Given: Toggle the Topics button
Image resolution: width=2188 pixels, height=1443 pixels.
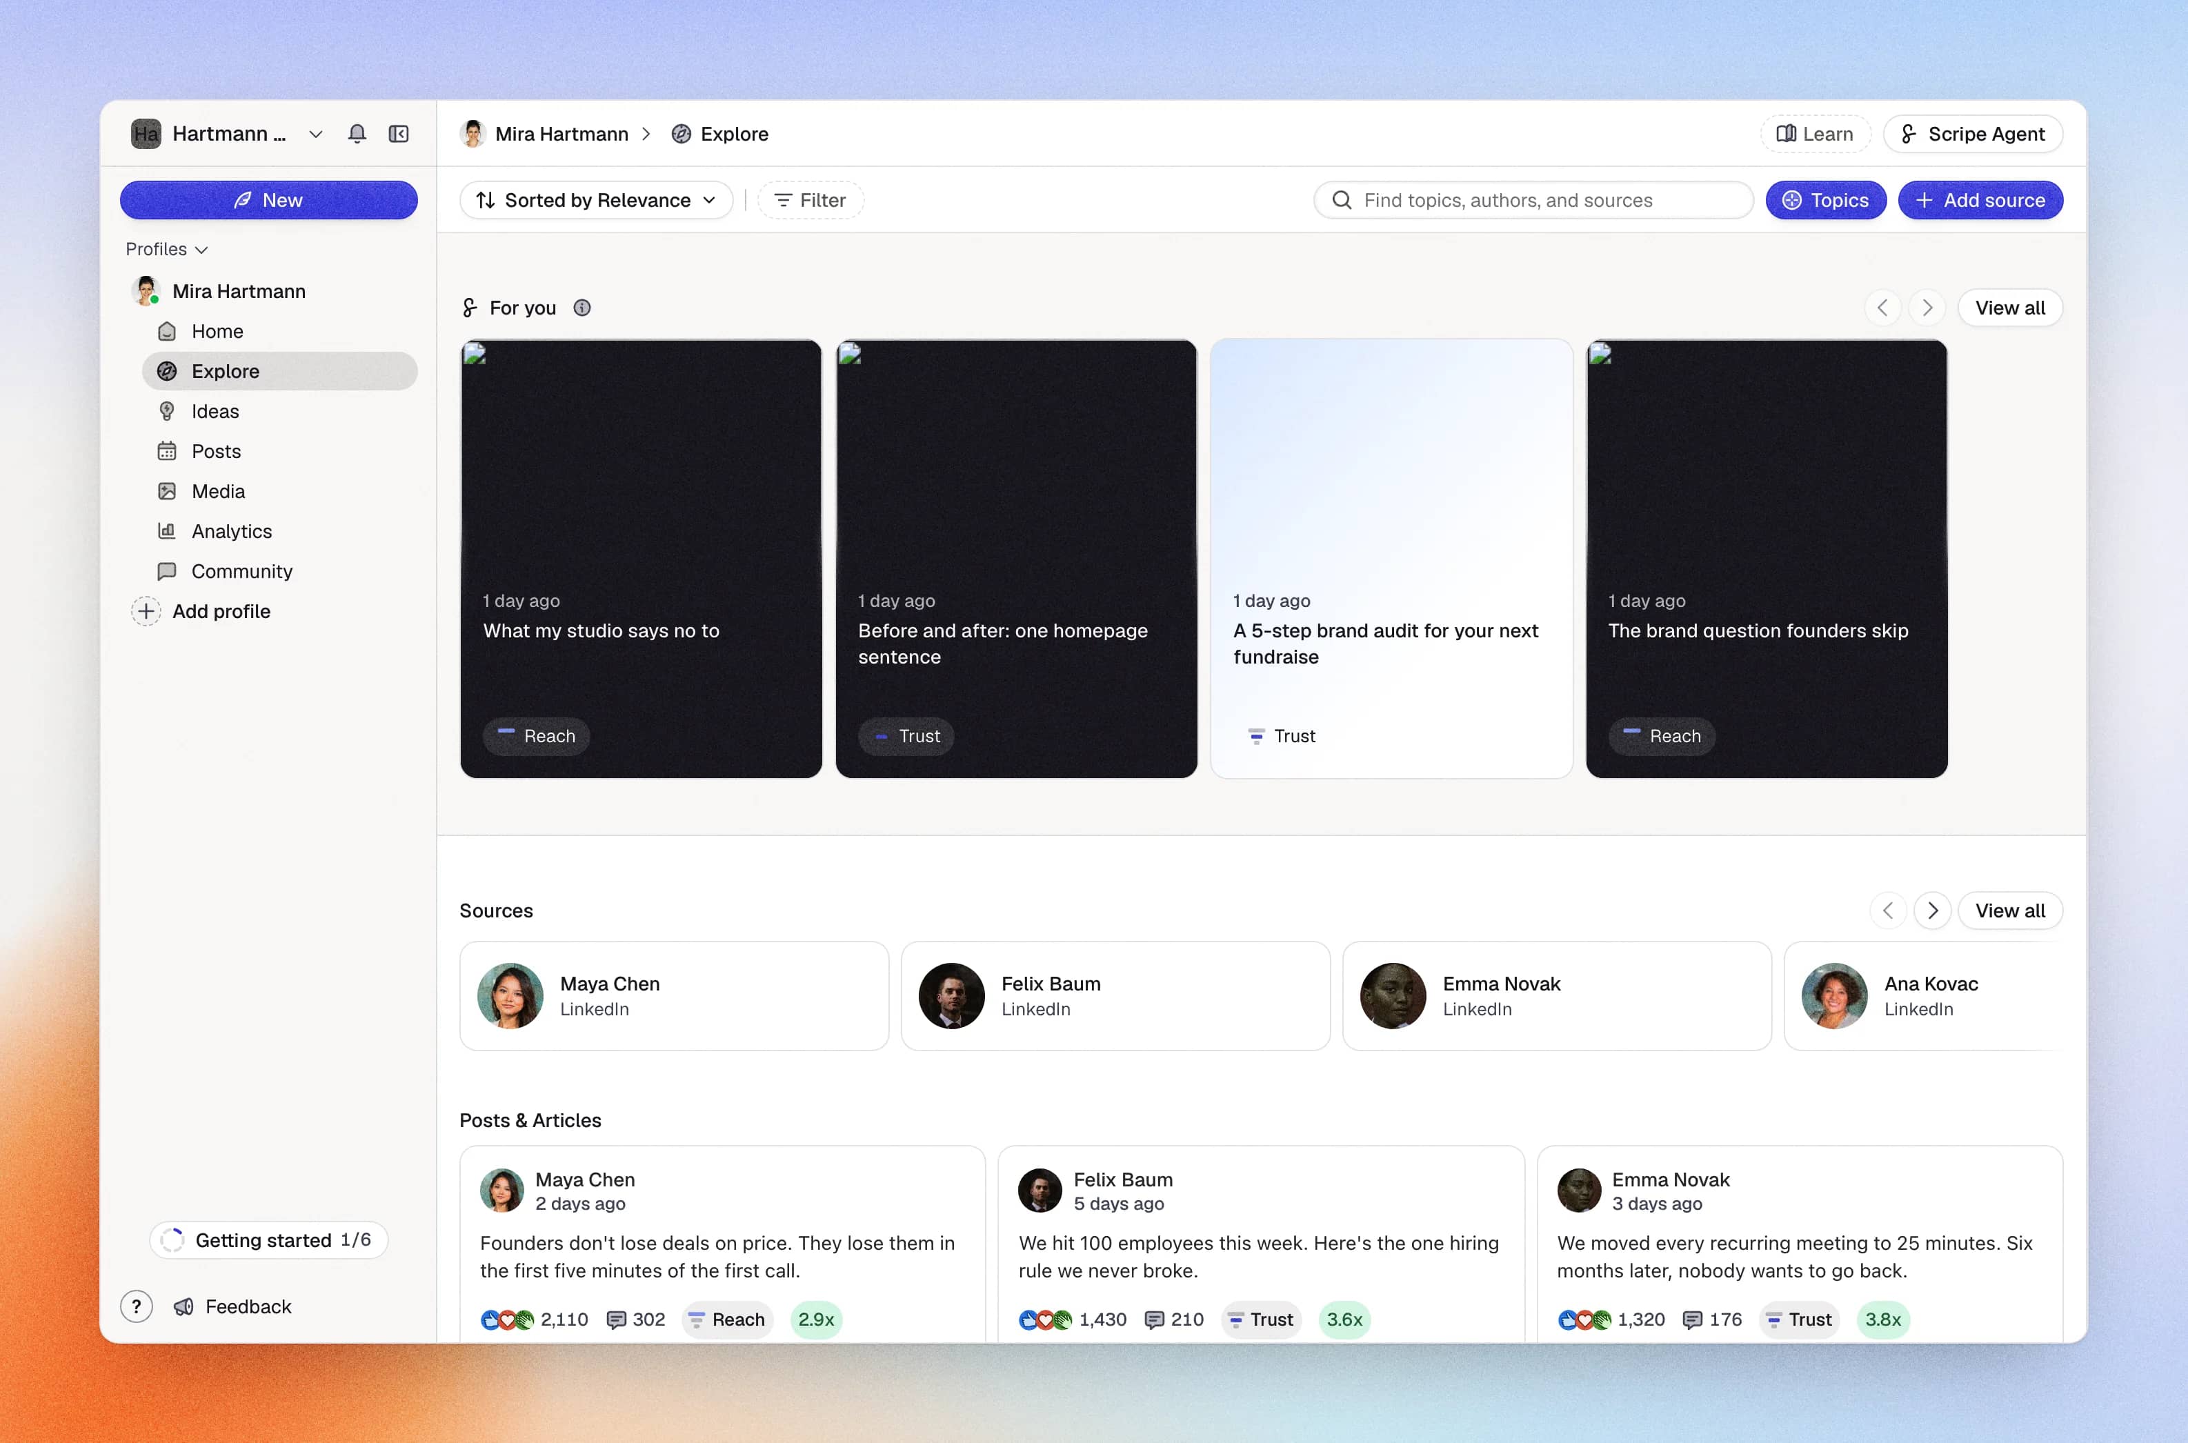Looking at the screenshot, I should [1825, 201].
